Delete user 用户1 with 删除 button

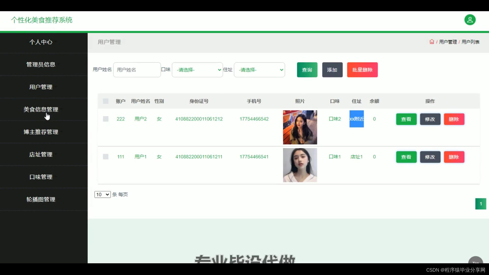(454, 157)
